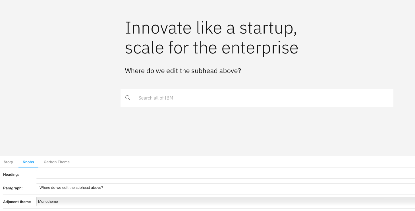This screenshot has height=211, width=415.
Task: Switch to the Story tab
Action: pyautogui.click(x=8, y=162)
